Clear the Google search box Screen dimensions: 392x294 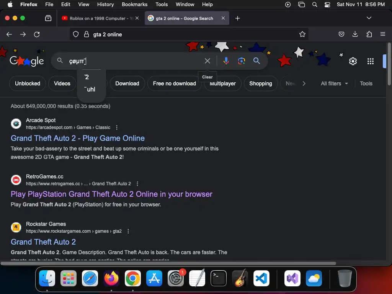(x=207, y=61)
